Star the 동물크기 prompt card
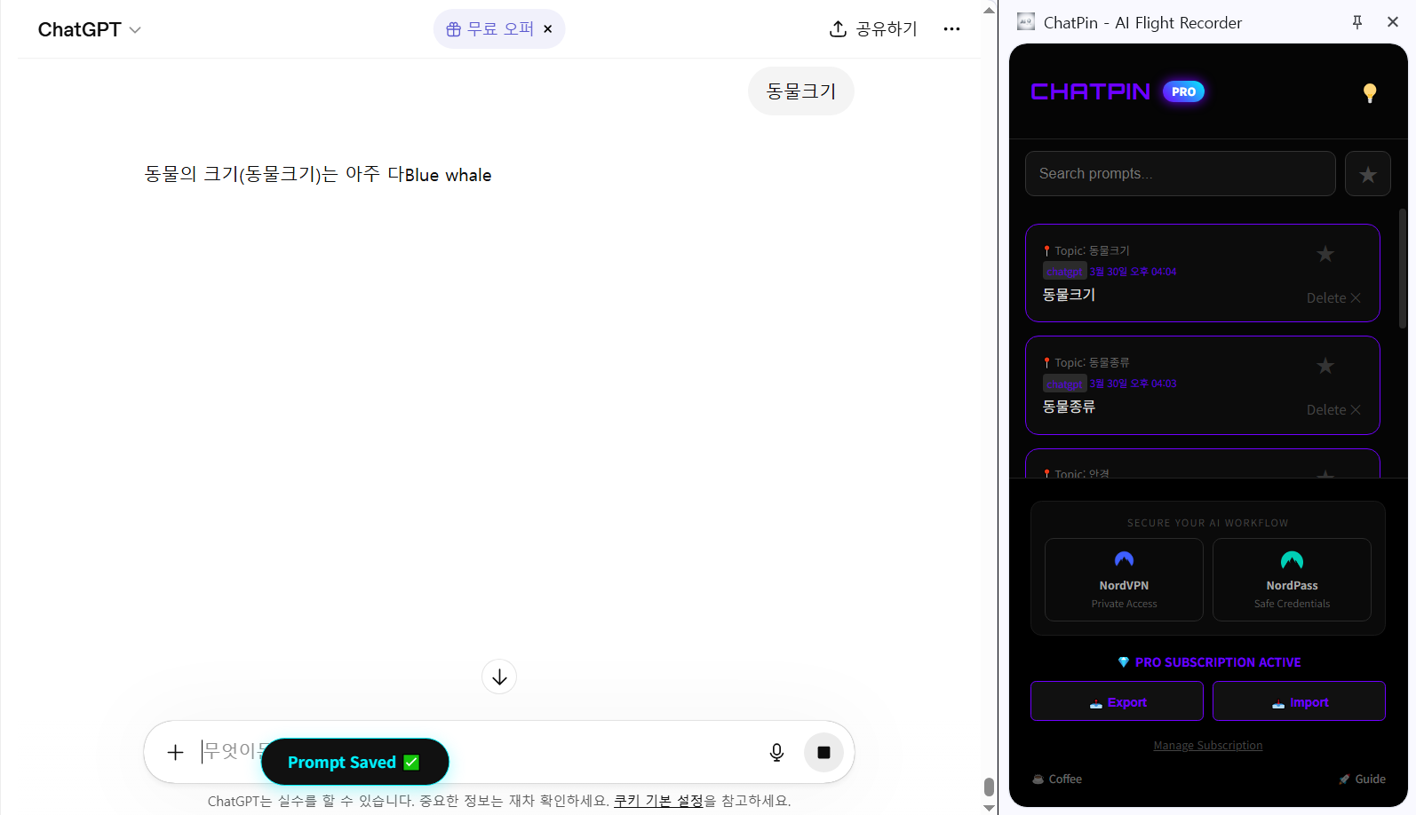The width and height of the screenshot is (1416, 815). (x=1325, y=254)
